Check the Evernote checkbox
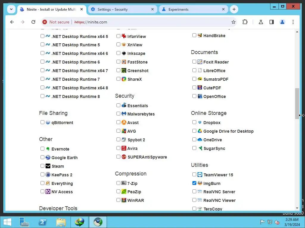 tap(42, 149)
